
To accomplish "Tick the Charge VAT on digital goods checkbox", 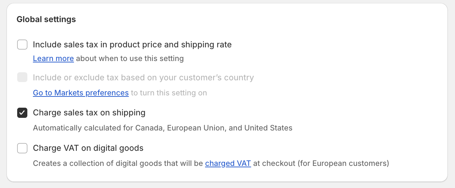I will tap(22, 148).
